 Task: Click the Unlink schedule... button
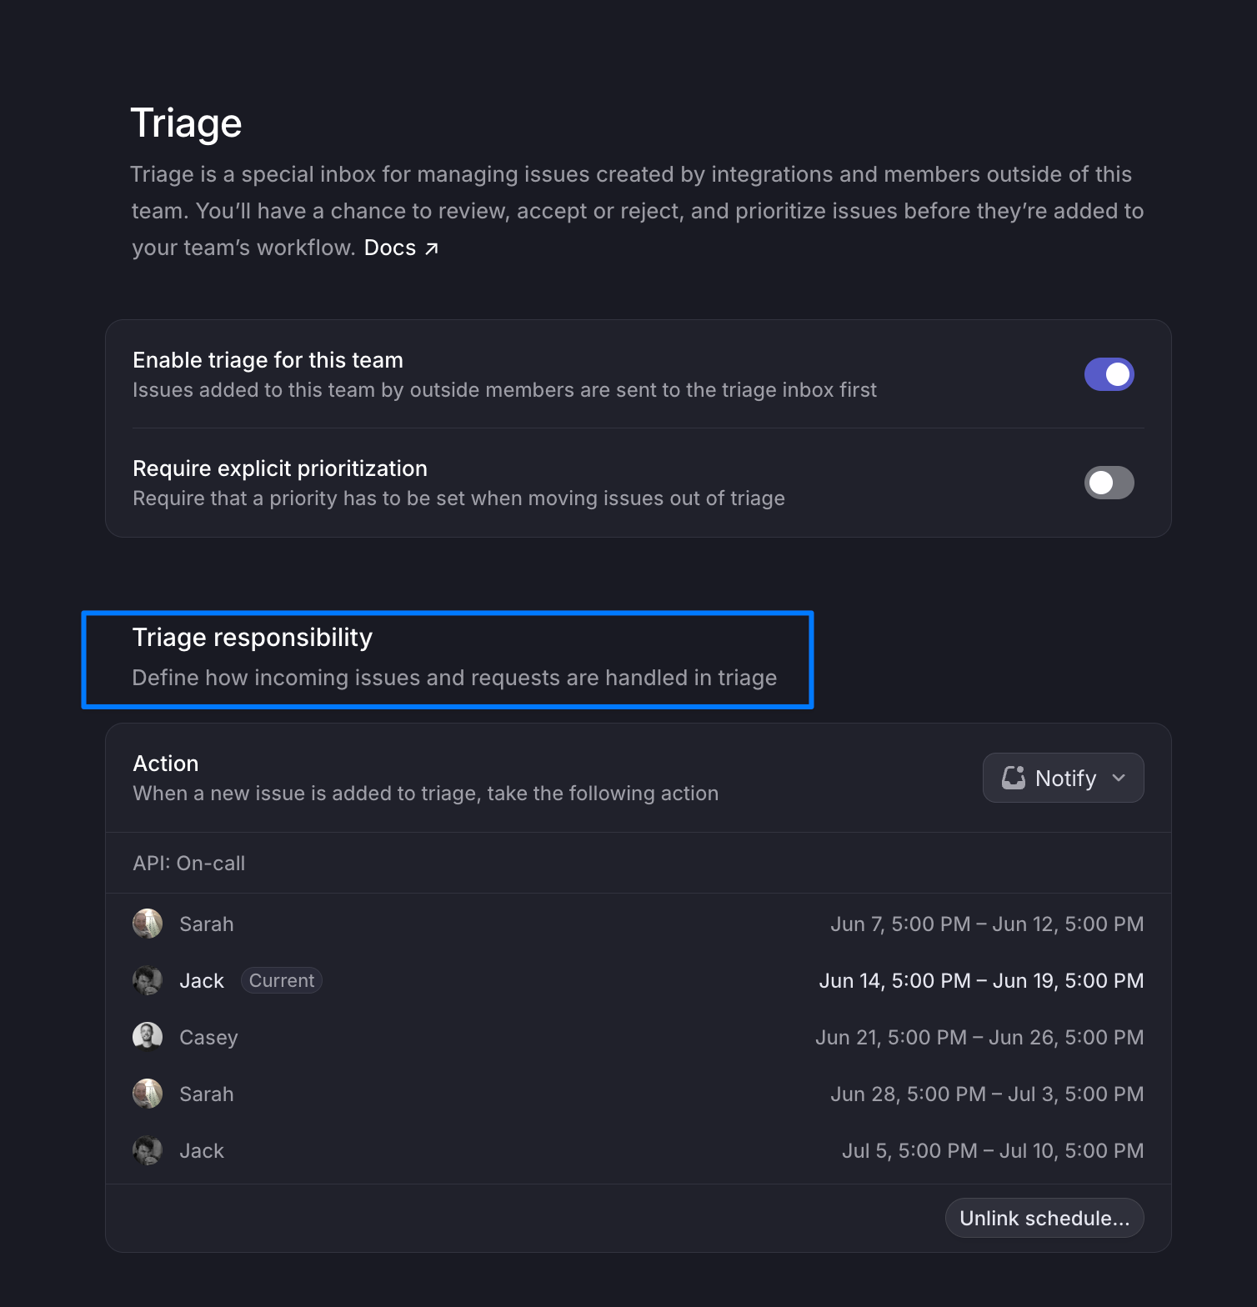pos(1044,1218)
